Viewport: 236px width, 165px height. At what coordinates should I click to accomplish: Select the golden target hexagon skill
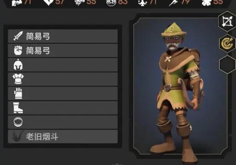coord(227,44)
